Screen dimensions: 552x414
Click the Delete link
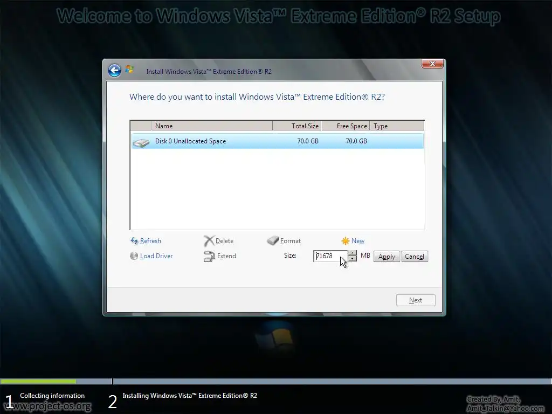[x=224, y=241]
